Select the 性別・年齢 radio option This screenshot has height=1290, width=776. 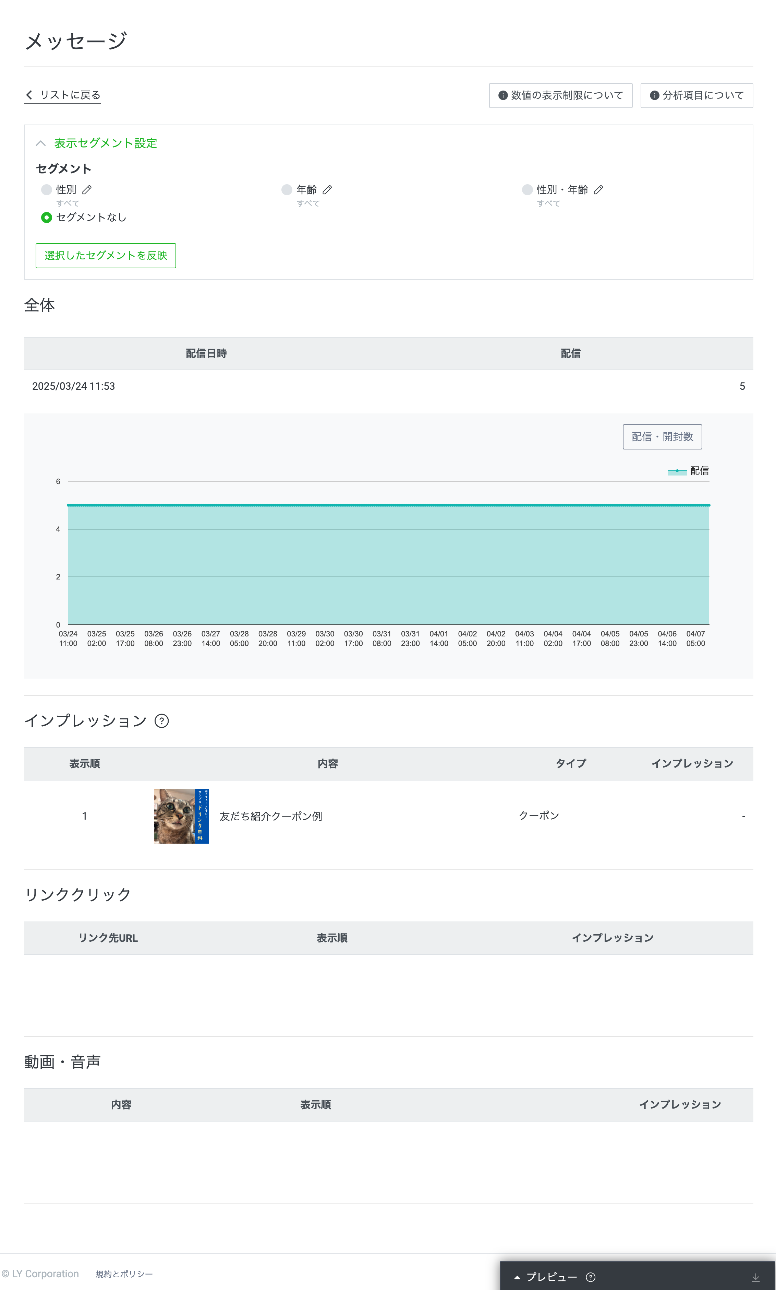point(527,189)
